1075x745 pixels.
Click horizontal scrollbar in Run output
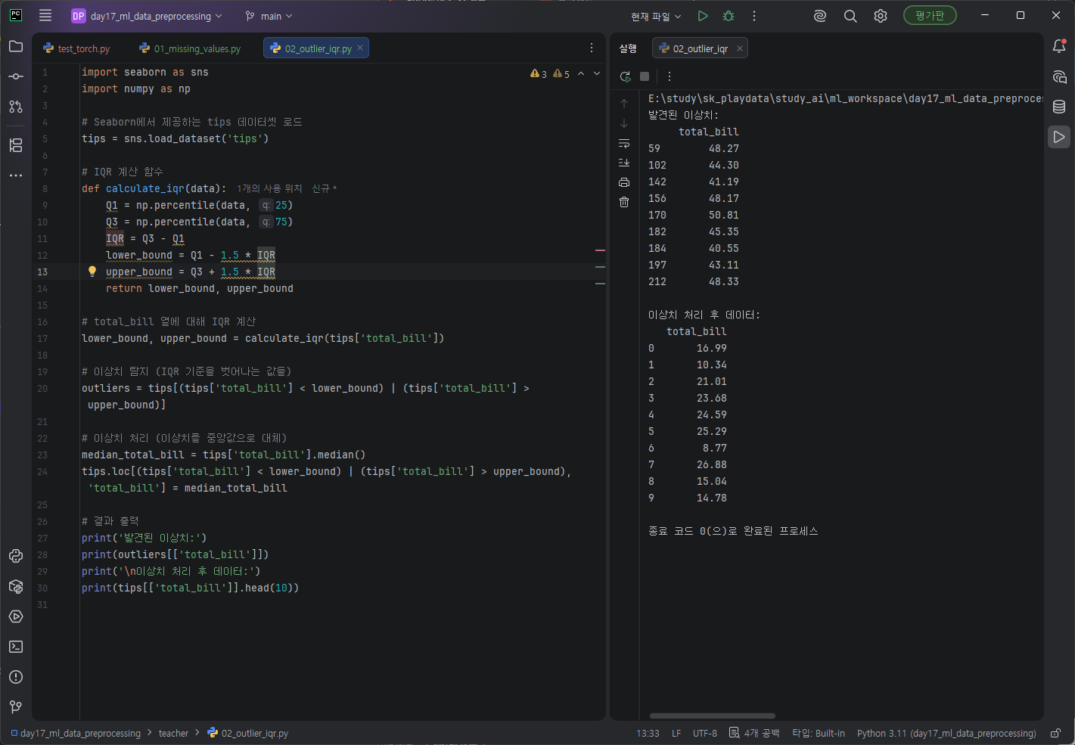point(713,716)
